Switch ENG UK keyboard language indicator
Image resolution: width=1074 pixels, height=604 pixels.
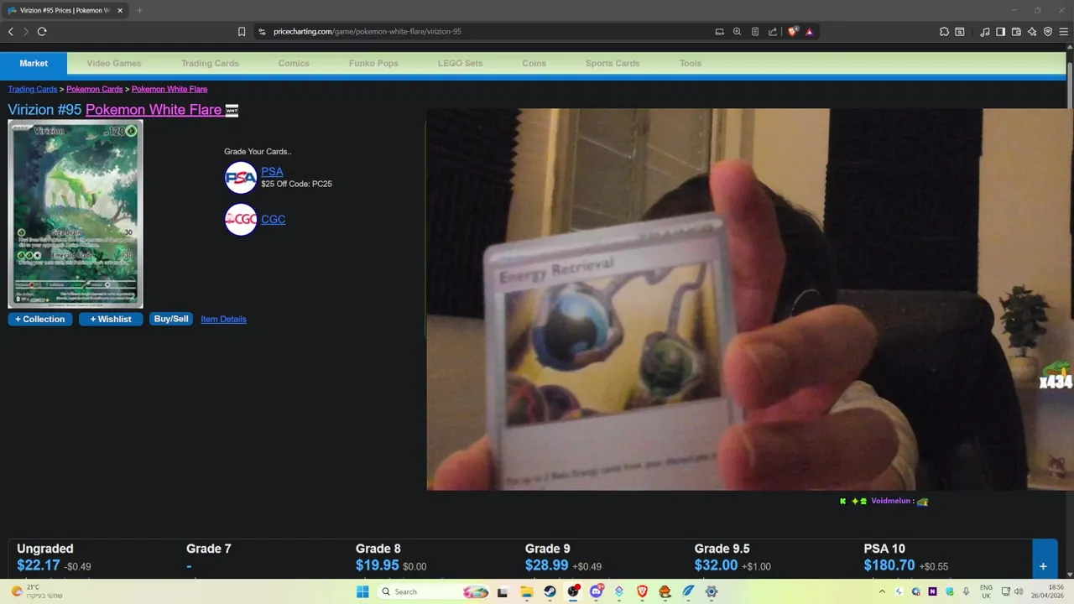(986, 591)
